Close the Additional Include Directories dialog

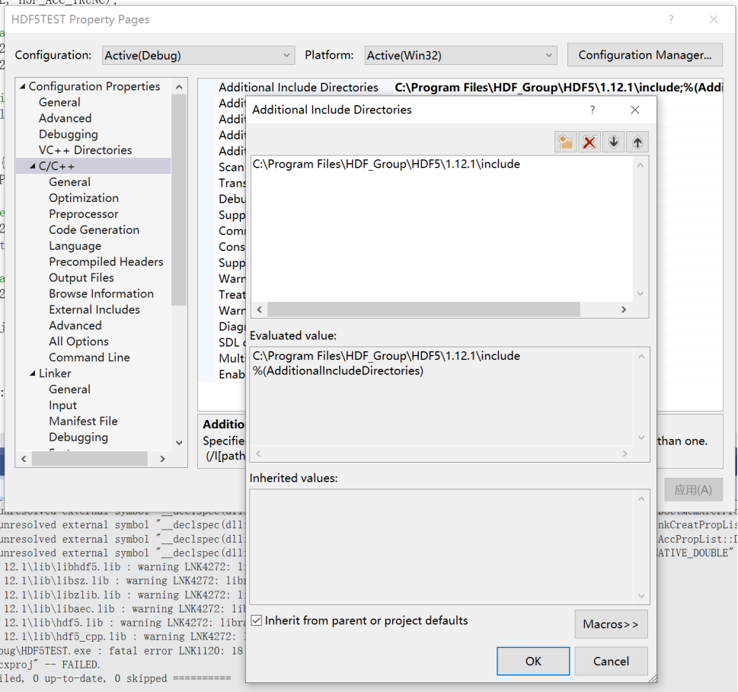coord(635,110)
